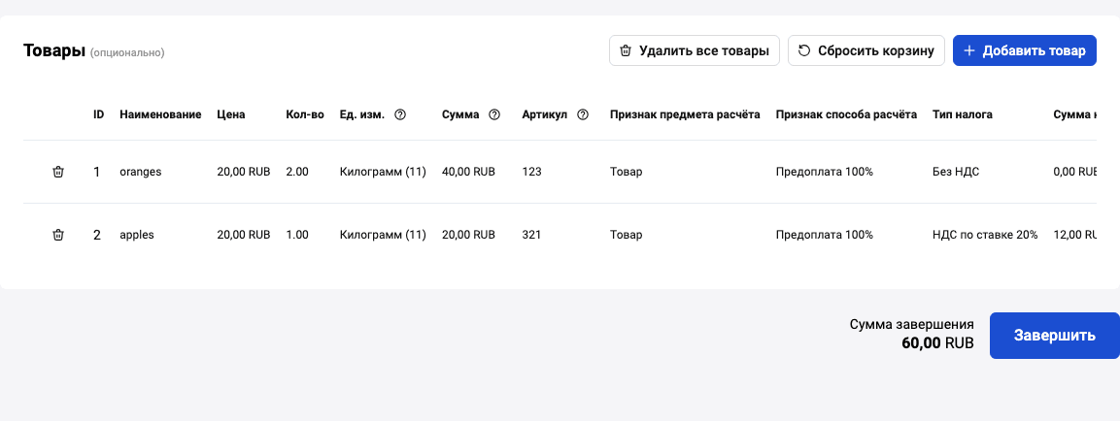
Task: Click the apples price 20,00 RUB
Action: tap(244, 235)
